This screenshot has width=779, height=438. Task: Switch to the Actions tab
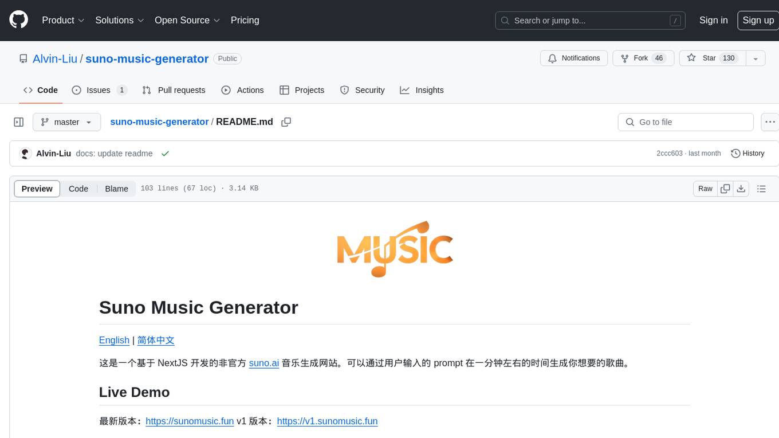[242, 90]
